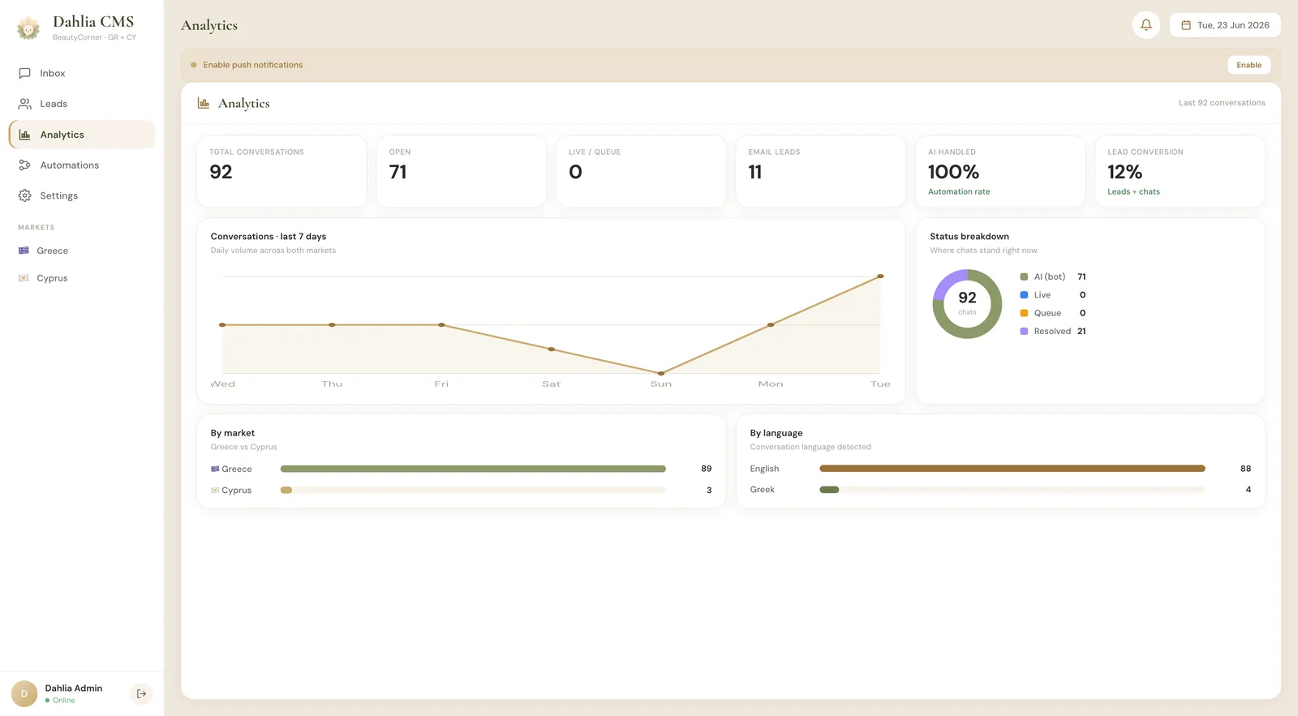The width and height of the screenshot is (1298, 716).
Task: Click the Greek language progress bar
Action: coord(1012,490)
